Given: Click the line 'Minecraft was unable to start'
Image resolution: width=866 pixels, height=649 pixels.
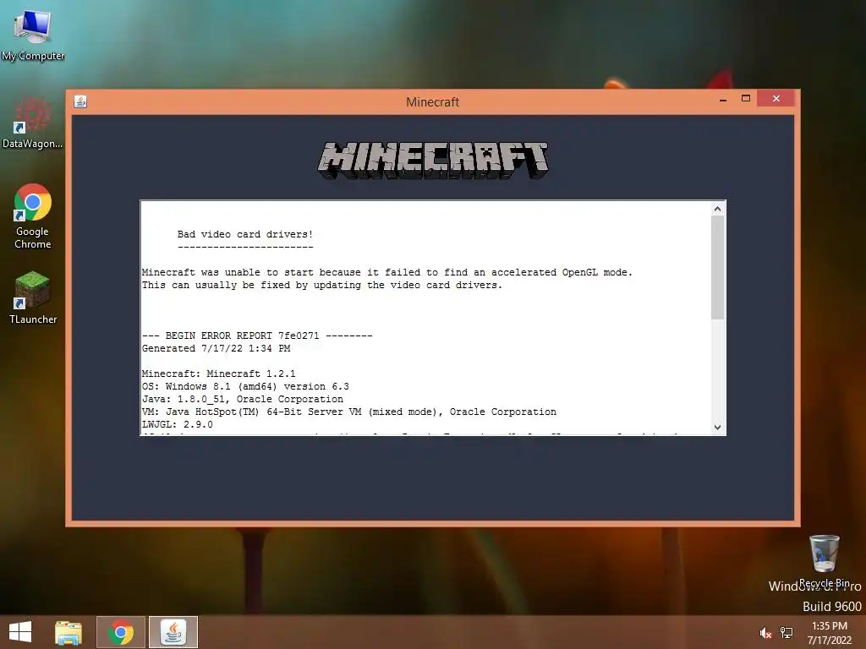Looking at the screenshot, I should tap(387, 272).
